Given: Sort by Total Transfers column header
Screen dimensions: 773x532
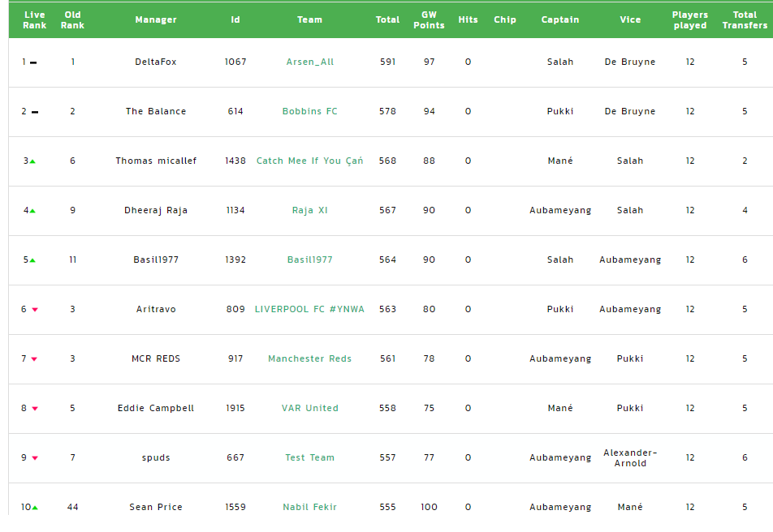Looking at the screenshot, I should 745,20.
